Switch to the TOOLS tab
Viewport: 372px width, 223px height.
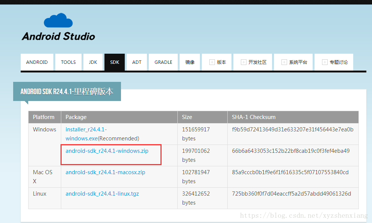click(68, 62)
